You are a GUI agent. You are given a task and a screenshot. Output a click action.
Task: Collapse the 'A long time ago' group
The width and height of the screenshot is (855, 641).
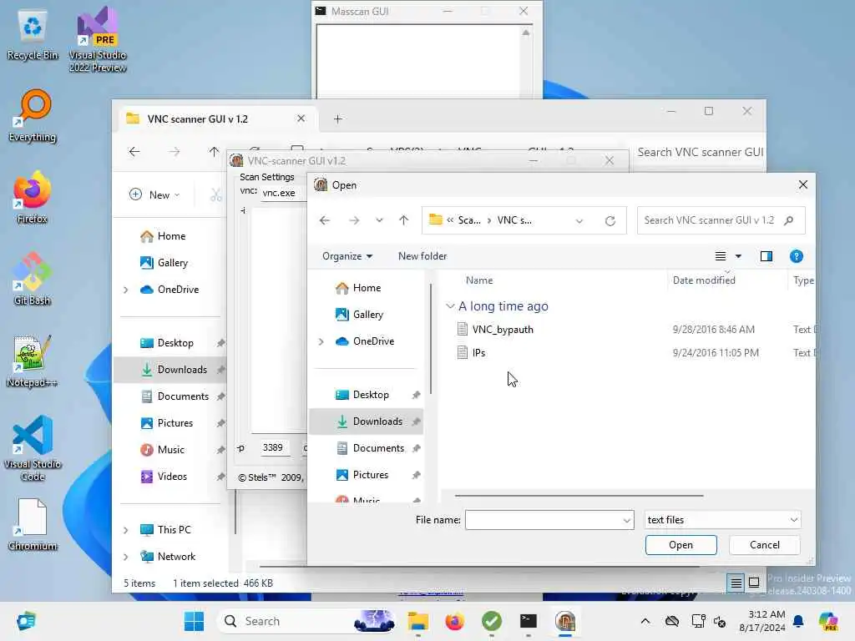450,306
